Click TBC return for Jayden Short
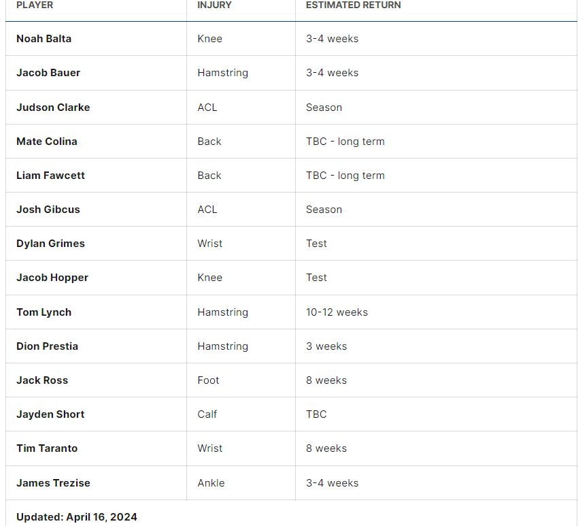The image size is (578, 526). pyautogui.click(x=316, y=414)
